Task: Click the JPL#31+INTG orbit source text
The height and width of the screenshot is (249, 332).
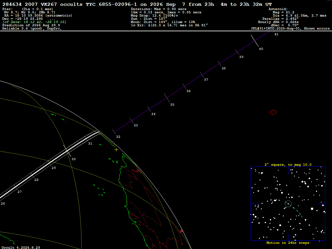Action: (x=290, y=29)
